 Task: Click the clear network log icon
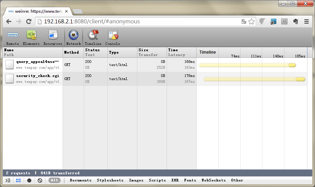40,180
